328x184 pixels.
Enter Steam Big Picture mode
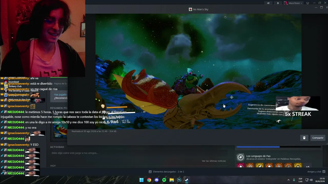pos(308,3)
